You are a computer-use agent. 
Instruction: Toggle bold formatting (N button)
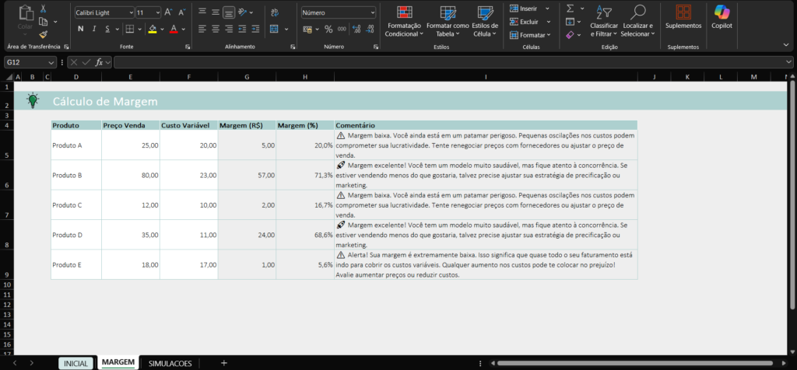80,29
